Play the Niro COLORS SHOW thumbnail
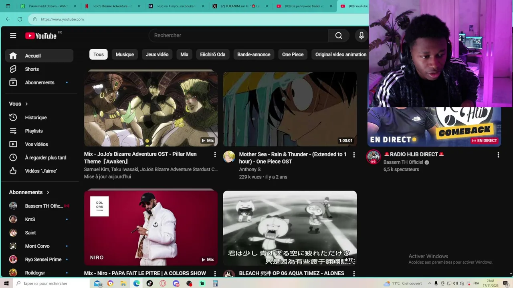The width and height of the screenshot is (513, 288). [151, 228]
